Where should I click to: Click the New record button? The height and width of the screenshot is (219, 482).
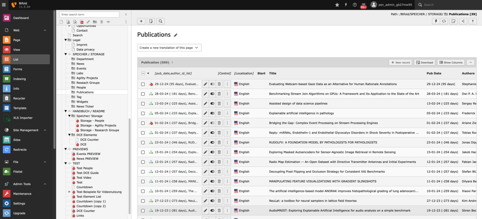(x=400, y=63)
